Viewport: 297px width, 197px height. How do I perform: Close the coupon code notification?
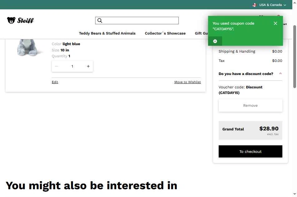[x=275, y=23]
